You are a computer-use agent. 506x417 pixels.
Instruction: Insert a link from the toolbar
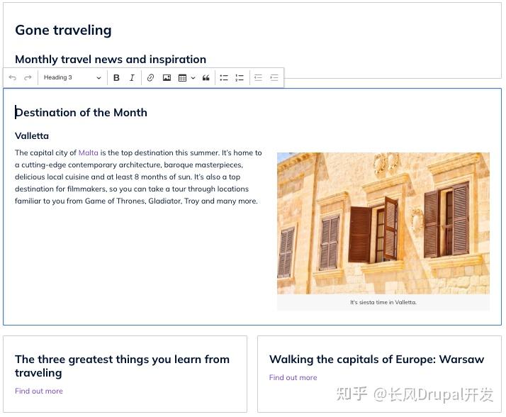(x=150, y=77)
